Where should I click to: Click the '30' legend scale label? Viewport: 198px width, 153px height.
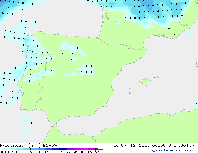68,152
